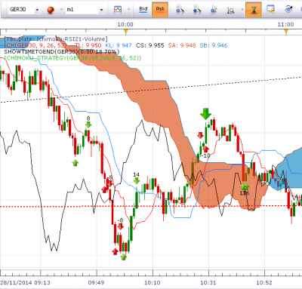
Task: Click the 11:00 orange time marker
Action: coord(286,32)
